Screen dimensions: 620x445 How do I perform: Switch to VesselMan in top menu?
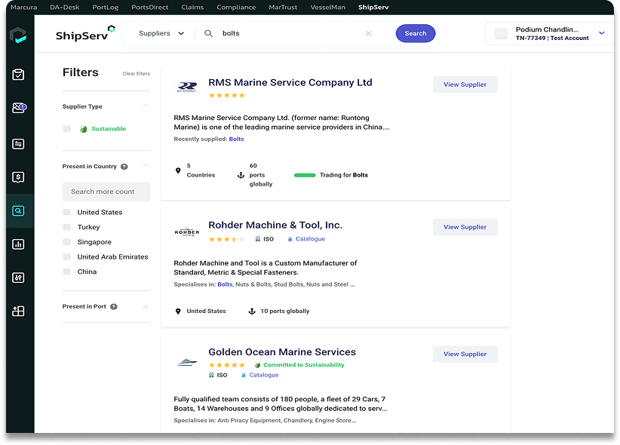point(328,7)
